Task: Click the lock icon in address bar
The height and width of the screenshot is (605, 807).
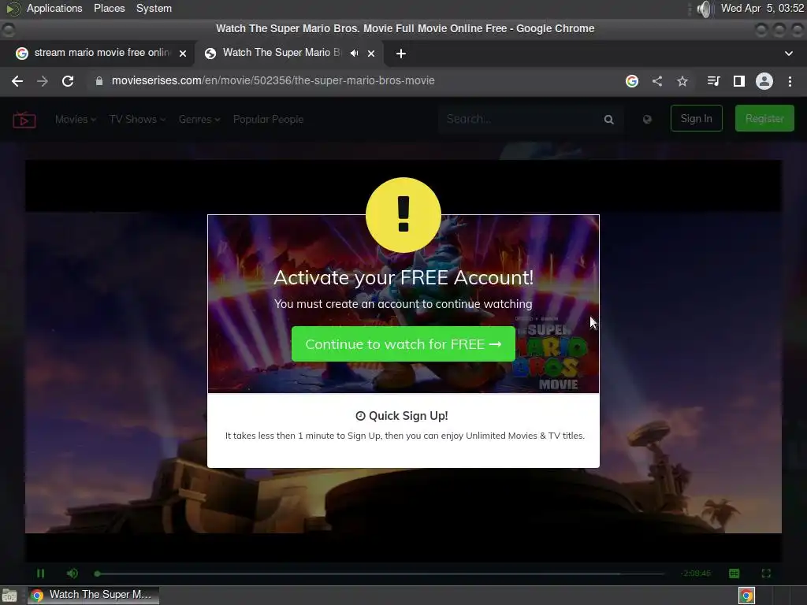Action: (x=99, y=81)
